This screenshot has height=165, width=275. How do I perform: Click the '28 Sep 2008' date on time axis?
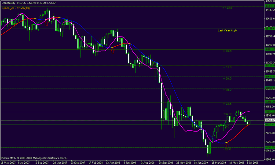pyautogui.click(x=166, y=162)
